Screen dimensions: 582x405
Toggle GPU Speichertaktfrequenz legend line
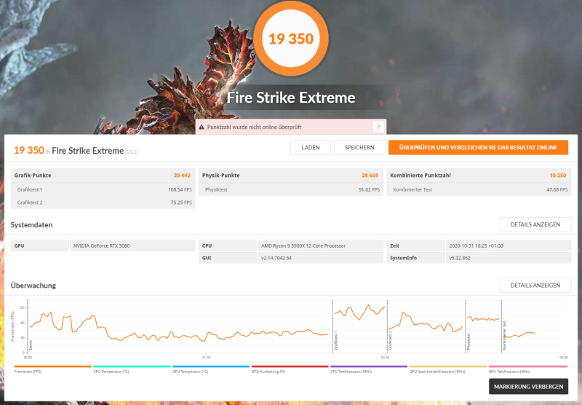pyautogui.click(x=448, y=366)
